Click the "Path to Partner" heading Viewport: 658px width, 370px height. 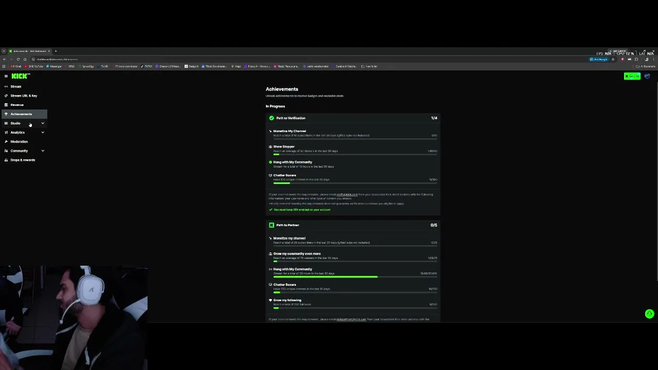click(x=288, y=225)
